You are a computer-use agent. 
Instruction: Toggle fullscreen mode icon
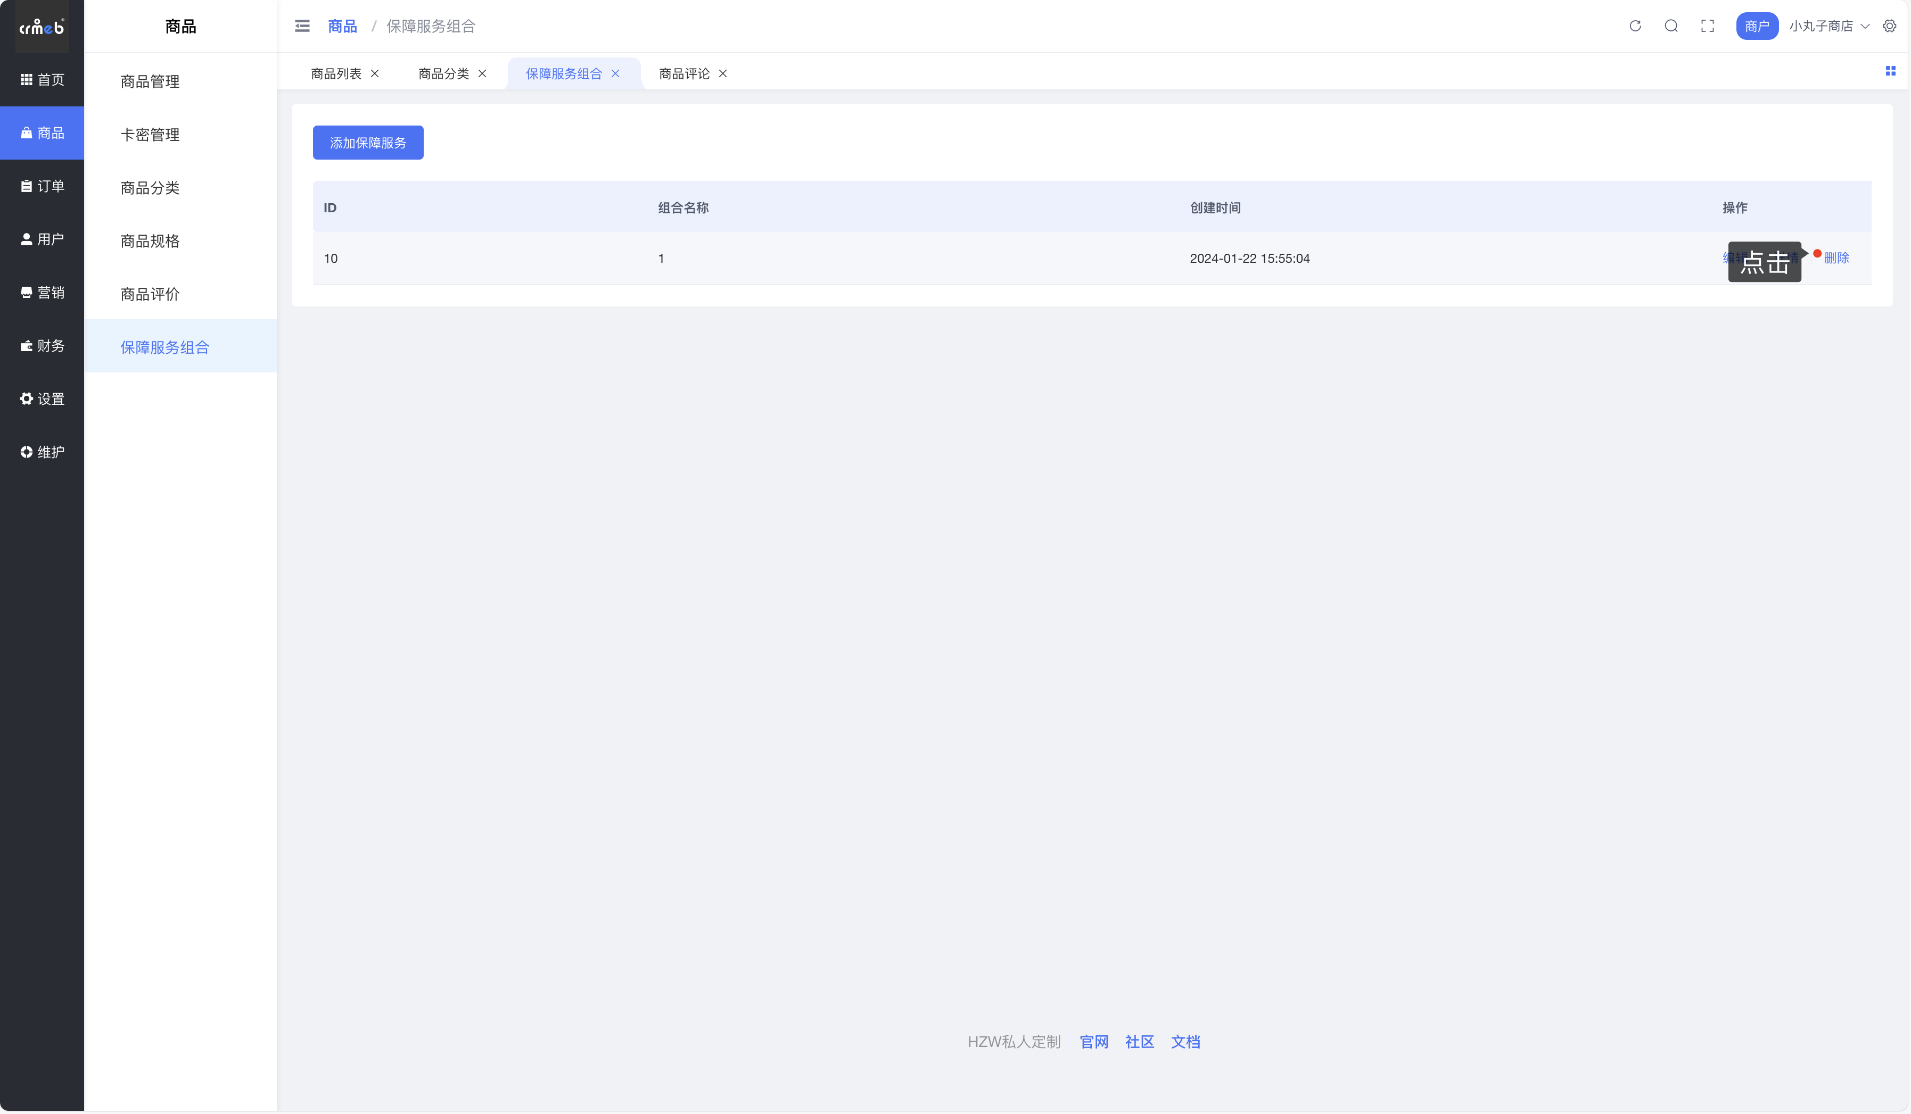pyautogui.click(x=1707, y=27)
